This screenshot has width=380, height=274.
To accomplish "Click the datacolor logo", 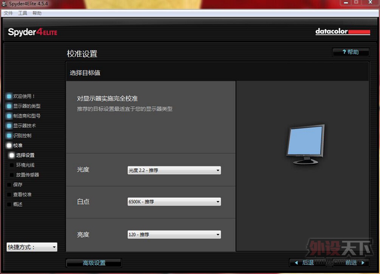I will 343,32.
